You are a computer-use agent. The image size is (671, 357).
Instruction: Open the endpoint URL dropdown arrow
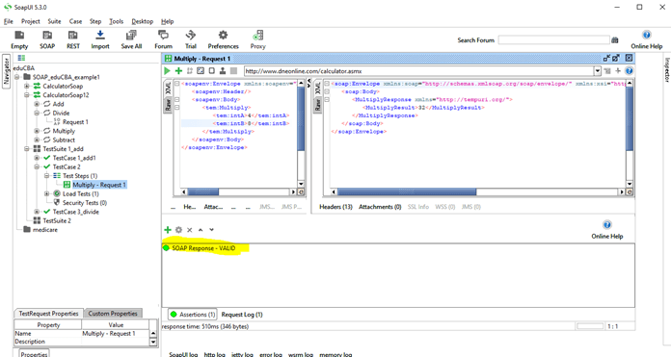[x=598, y=71]
